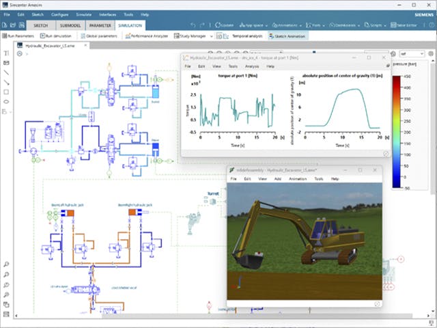Click the pin icon in the plot window menu bar
This screenshot has width=437, height=328.
(388, 66)
